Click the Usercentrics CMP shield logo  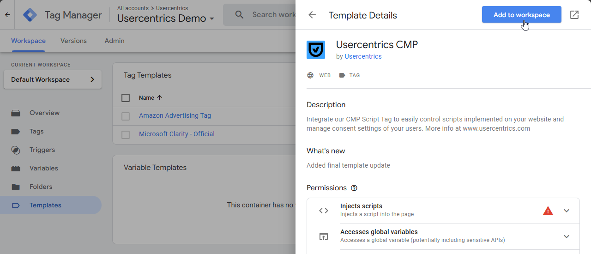316,50
